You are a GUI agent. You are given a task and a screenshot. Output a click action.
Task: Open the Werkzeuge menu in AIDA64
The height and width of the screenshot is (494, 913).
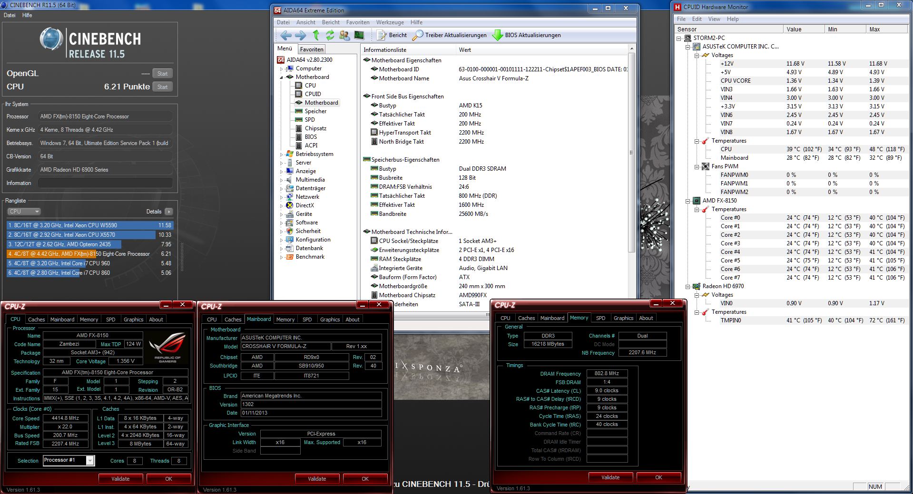(x=390, y=22)
